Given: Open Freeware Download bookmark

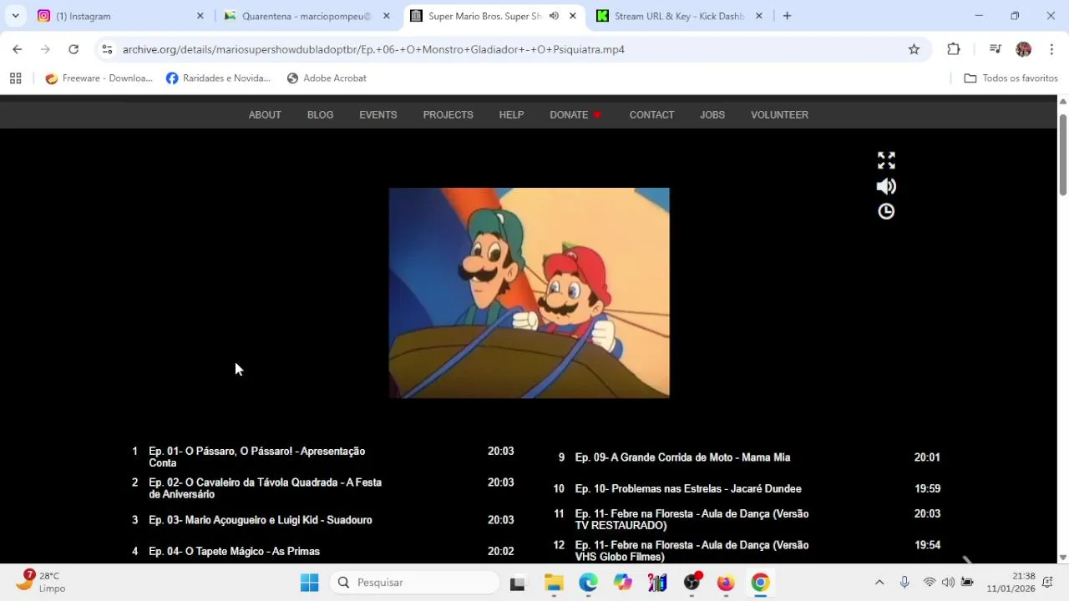Looking at the screenshot, I should [99, 78].
